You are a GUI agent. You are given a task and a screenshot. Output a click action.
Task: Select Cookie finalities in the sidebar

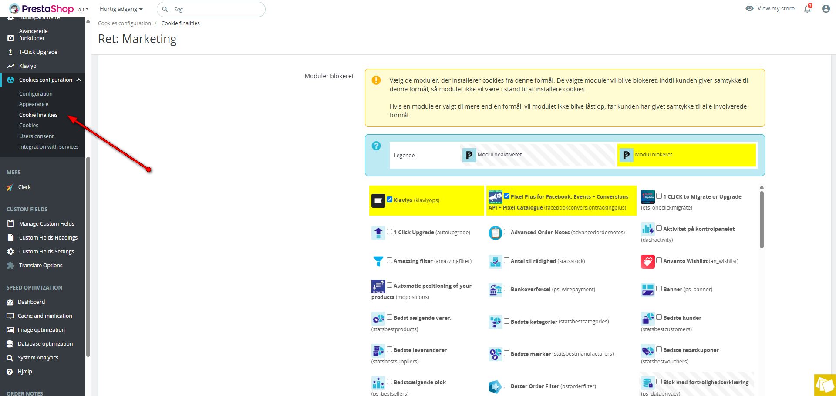[38, 115]
